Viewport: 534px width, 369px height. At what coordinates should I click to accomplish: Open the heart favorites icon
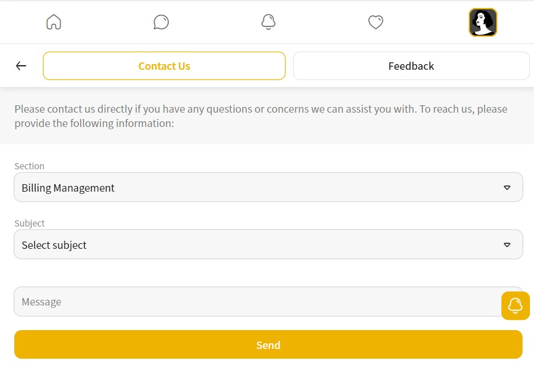(375, 22)
